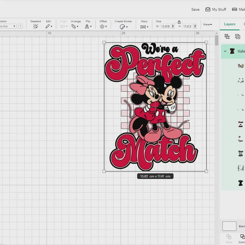Screen dimensions: 245x245
Task: Click the Arrange icon
Action: [73, 26]
